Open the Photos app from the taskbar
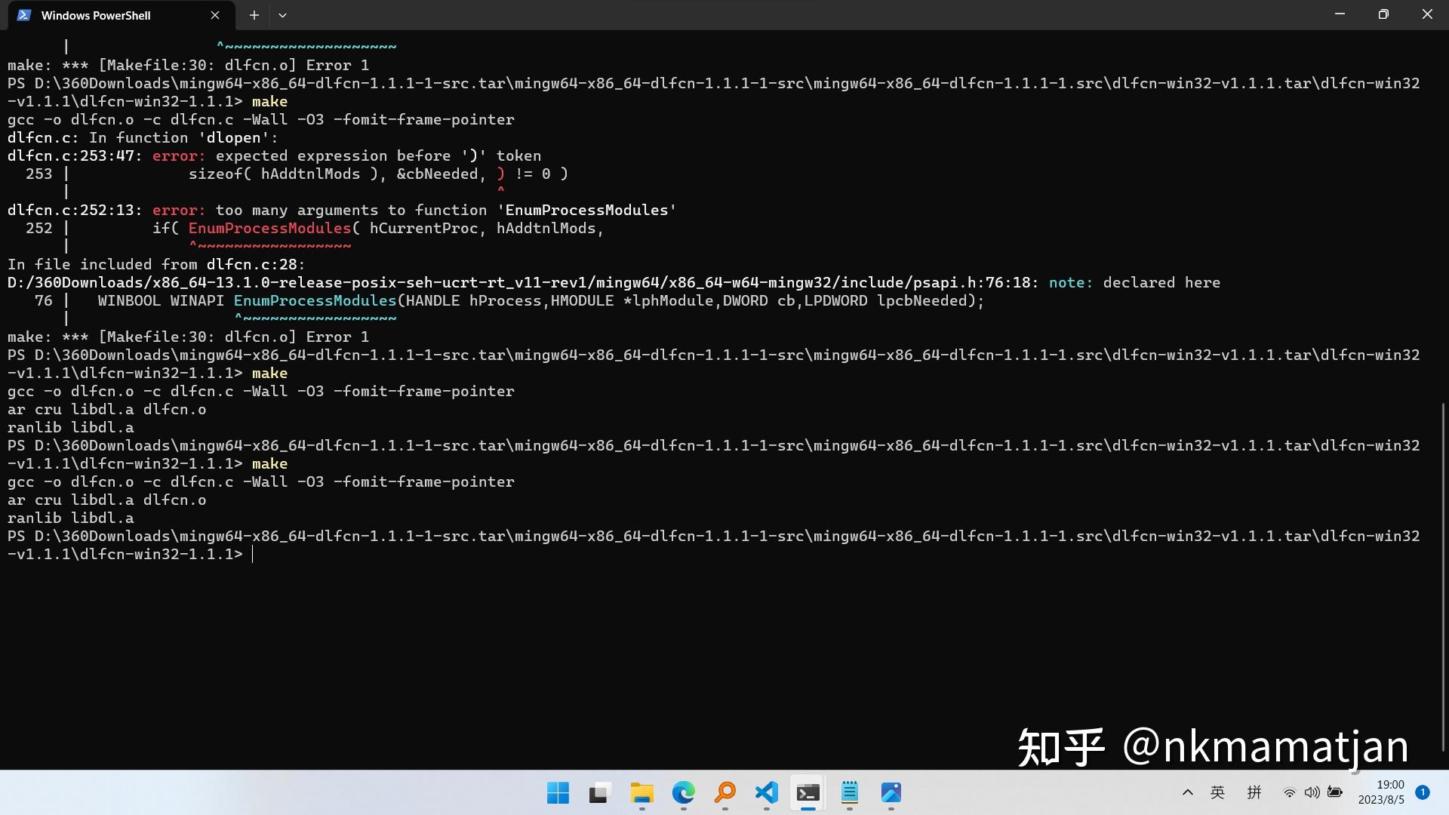Image resolution: width=1449 pixels, height=815 pixels. pos(891,794)
